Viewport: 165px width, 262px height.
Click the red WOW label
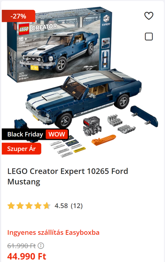click(x=57, y=134)
